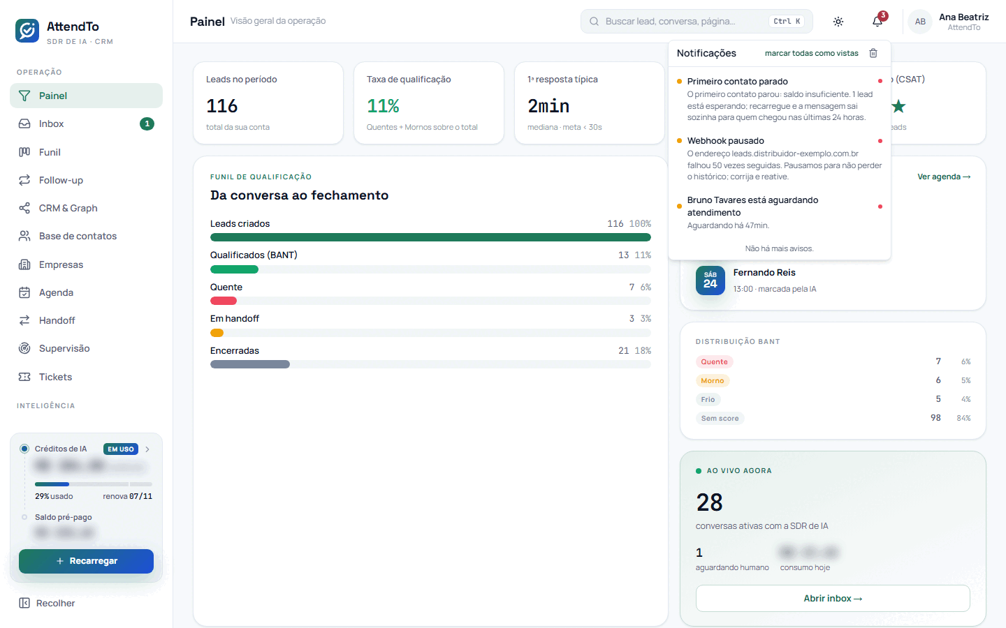Open Base de contatos menu item
Screen dimensions: 1006x628
(x=86, y=236)
